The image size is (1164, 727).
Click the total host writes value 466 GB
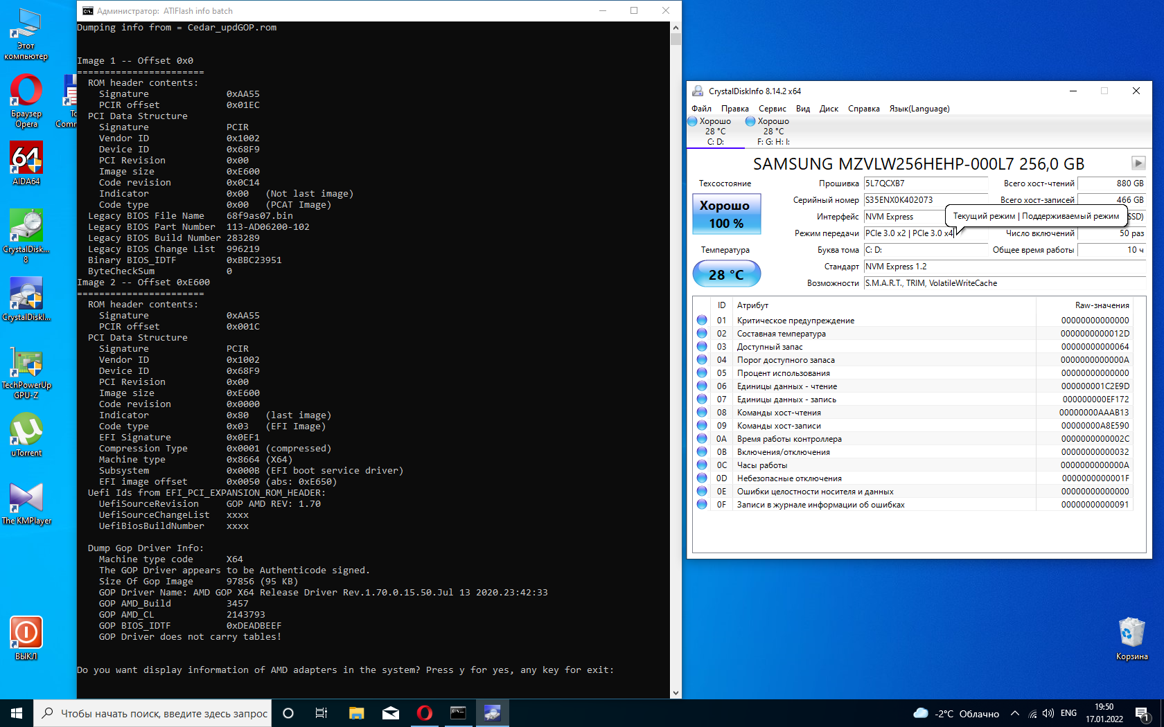pos(1111,200)
